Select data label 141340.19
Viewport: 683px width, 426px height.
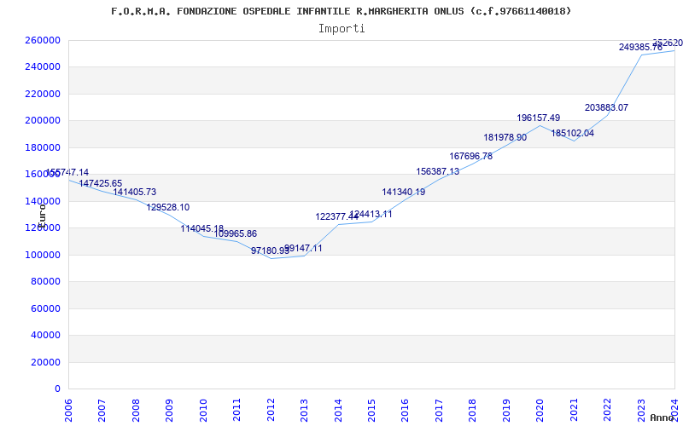click(x=403, y=192)
